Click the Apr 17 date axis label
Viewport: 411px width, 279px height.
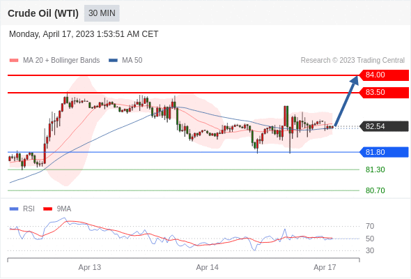(x=325, y=267)
